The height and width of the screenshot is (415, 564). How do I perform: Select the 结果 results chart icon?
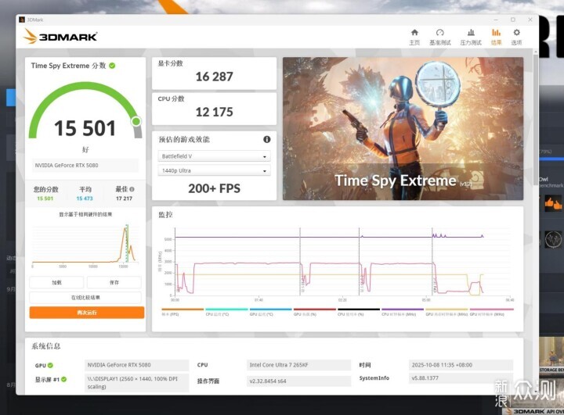pos(496,33)
